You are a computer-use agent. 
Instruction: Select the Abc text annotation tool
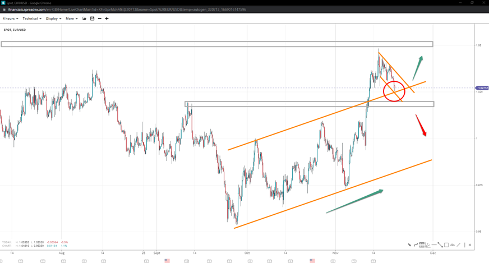[453, 245]
